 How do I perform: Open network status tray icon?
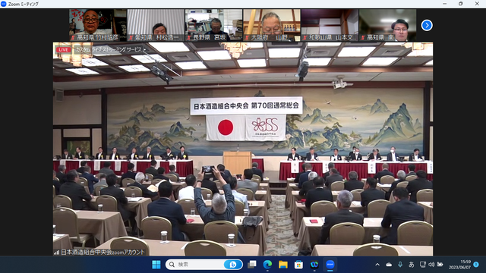422,265
